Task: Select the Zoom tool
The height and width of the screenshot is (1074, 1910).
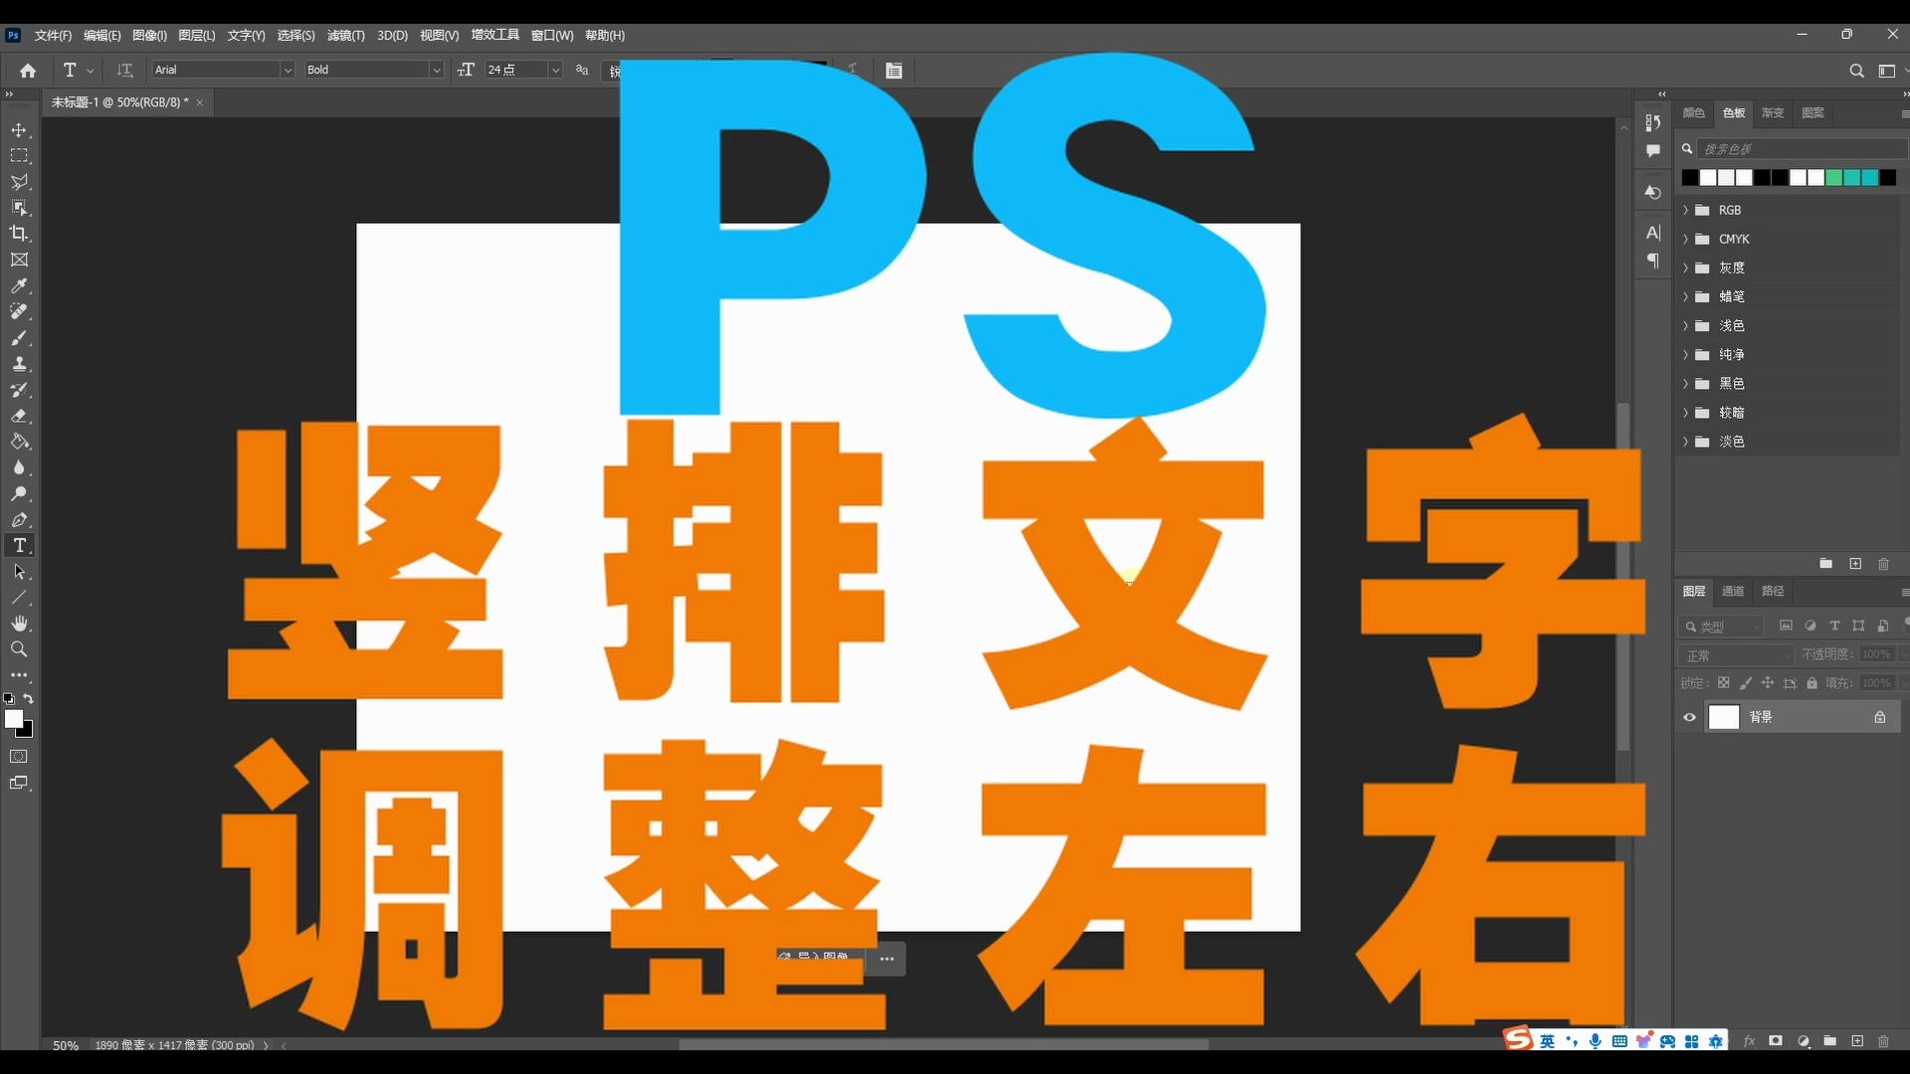Action: (19, 649)
